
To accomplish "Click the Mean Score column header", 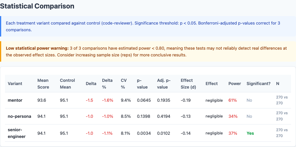I will [43, 84].
